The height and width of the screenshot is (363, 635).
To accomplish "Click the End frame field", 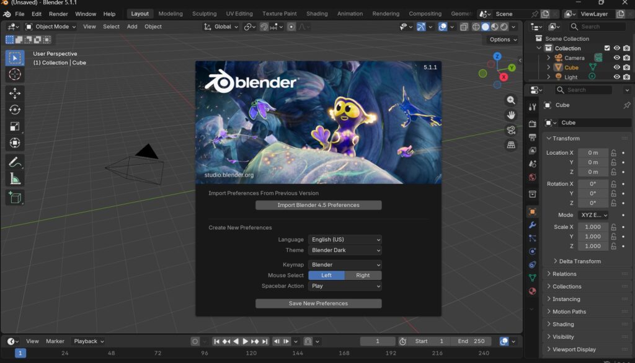I will tap(471, 341).
